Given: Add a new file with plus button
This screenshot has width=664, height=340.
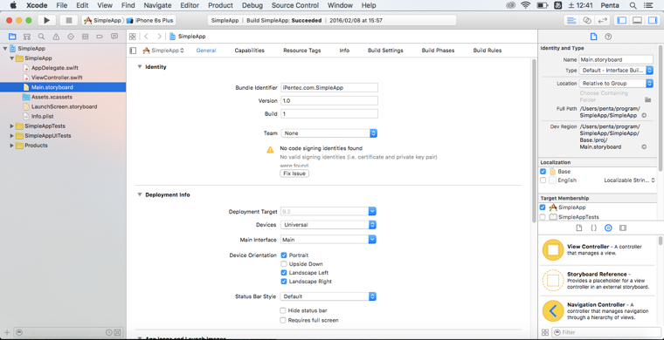Looking at the screenshot, I should pos(7,332).
